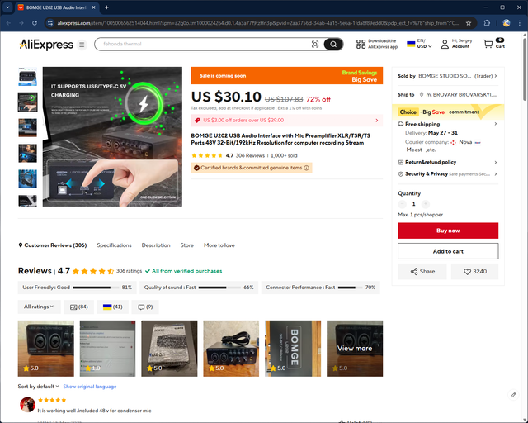Viewport: 528px width, 423px height.
Task: Filter reviews with additional comments (9)
Action: 145,307
